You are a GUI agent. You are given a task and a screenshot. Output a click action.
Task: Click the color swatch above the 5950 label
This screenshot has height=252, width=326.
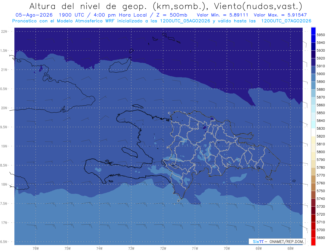(313, 31)
